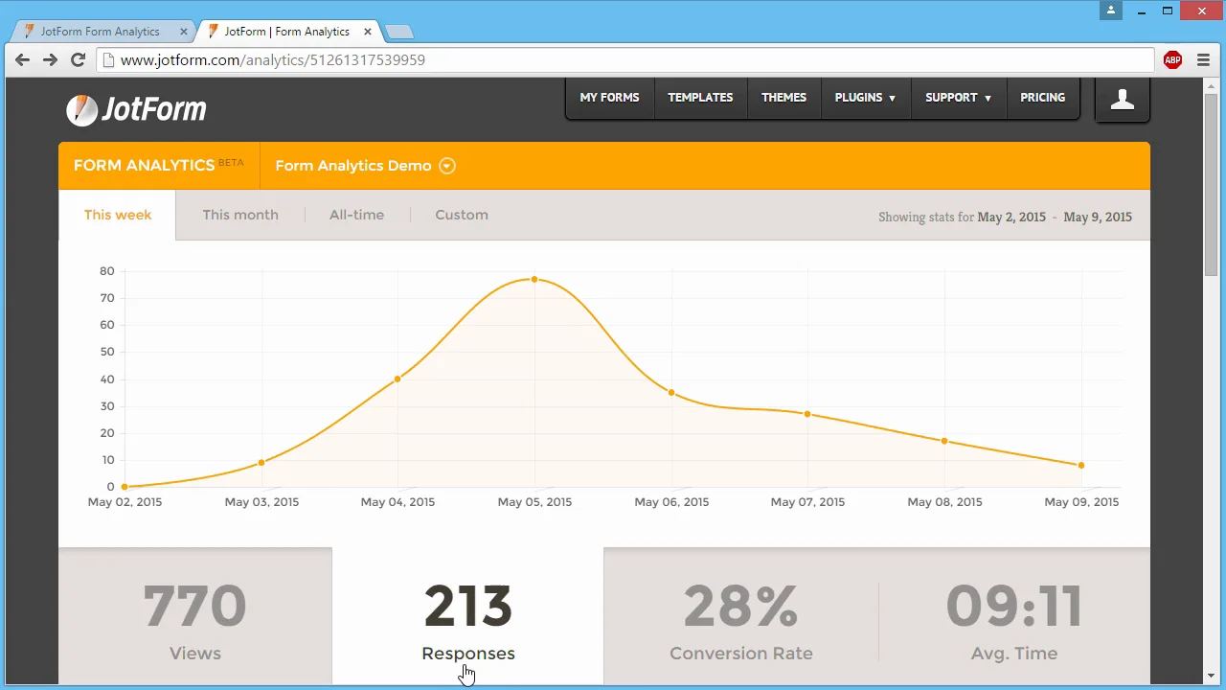This screenshot has width=1226, height=690.
Task: Select the 213 Responses stat card
Action: pos(468,616)
